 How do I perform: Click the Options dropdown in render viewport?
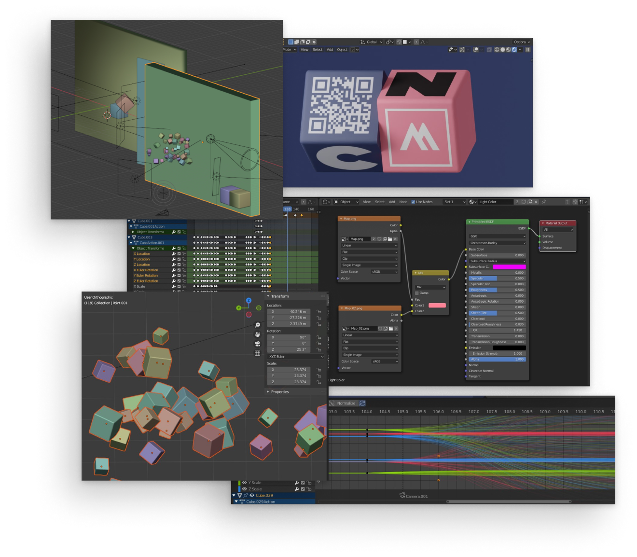pos(522,42)
